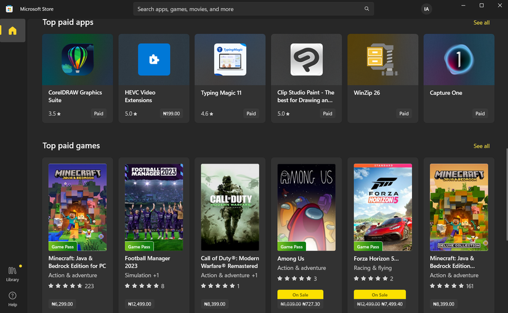Open Call of Duty Modern Warfare cover

point(230,207)
